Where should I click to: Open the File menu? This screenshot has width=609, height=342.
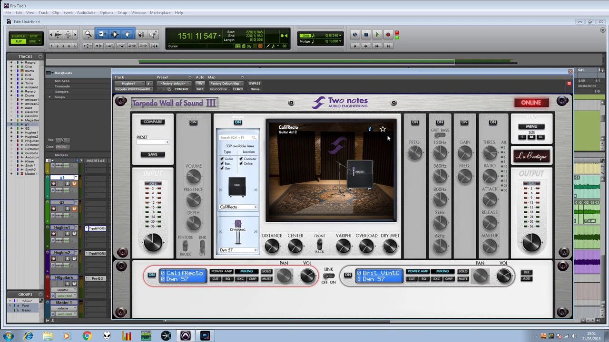pos(8,12)
